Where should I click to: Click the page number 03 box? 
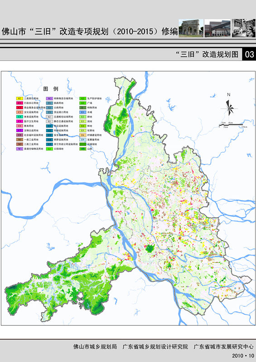point(249,54)
